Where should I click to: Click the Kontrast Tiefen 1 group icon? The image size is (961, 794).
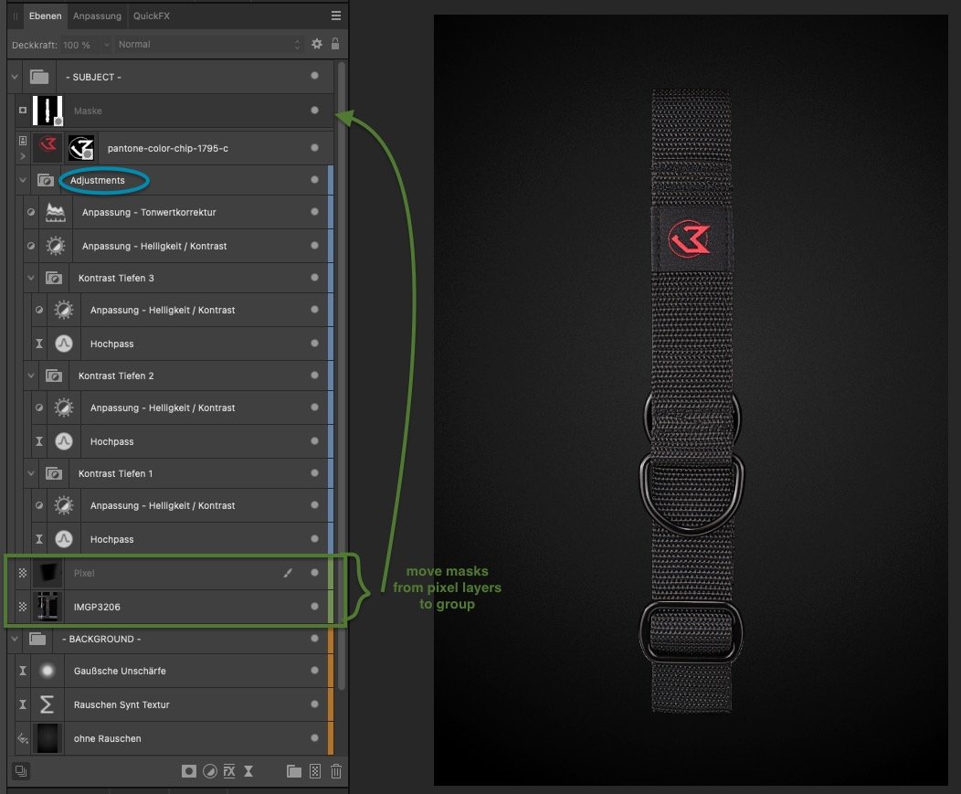[x=54, y=473]
